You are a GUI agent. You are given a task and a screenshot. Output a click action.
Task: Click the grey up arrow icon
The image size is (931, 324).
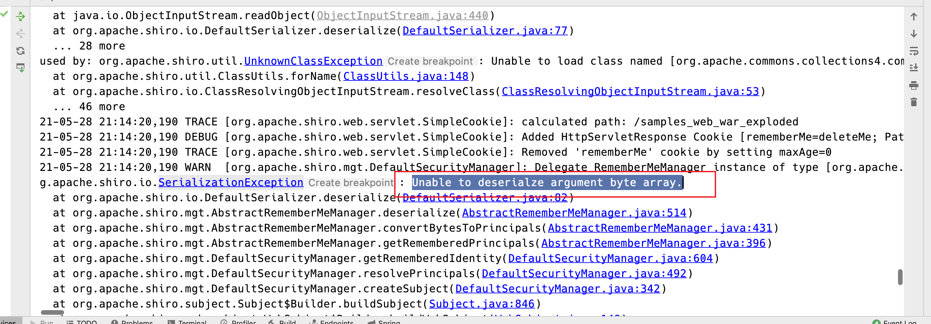tap(914, 16)
